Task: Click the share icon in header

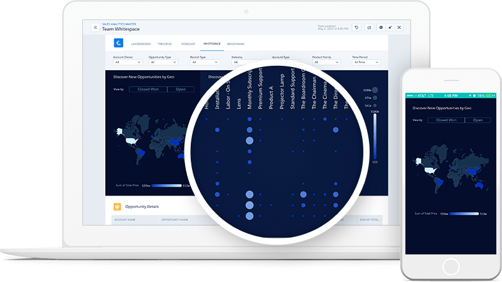Action: point(368,28)
